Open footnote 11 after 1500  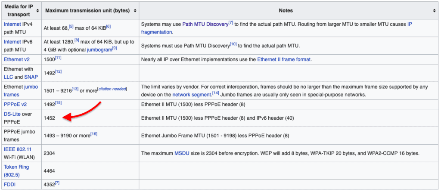[x=58, y=58]
